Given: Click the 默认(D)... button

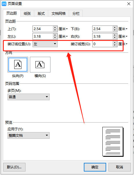Looking at the screenshot, I should point(14,167).
